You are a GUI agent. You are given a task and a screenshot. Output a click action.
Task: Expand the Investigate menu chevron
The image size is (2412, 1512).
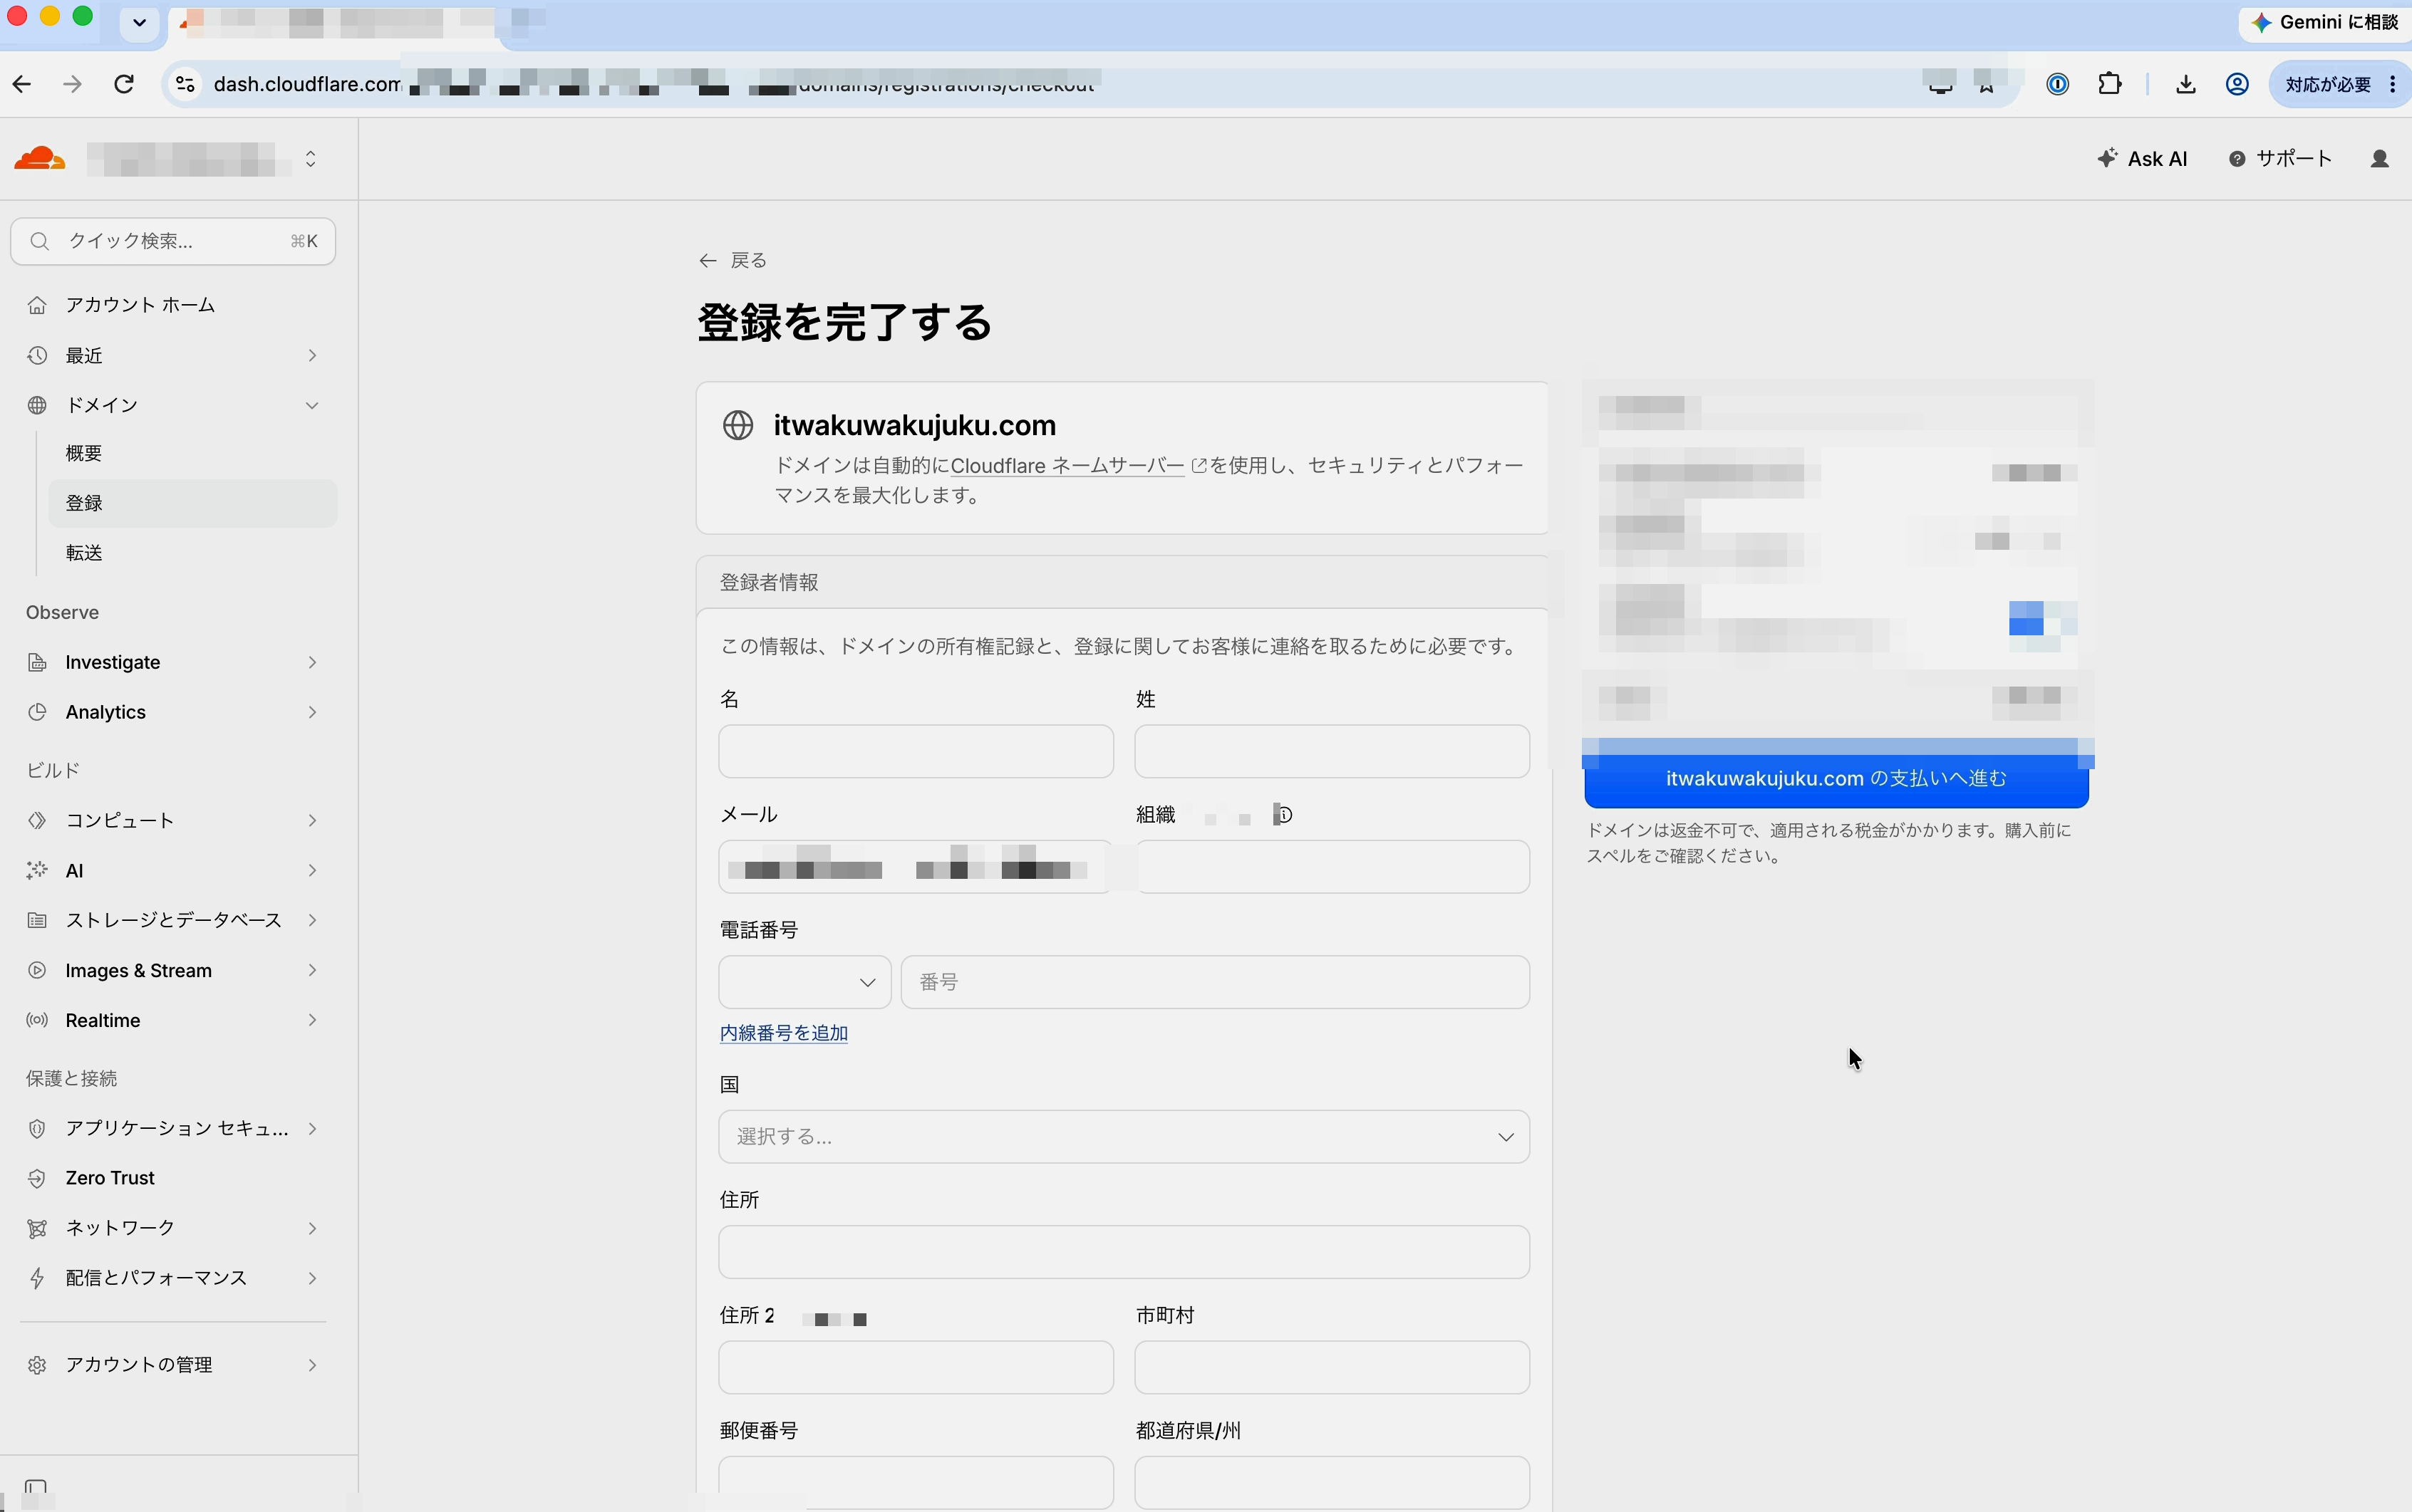click(312, 662)
